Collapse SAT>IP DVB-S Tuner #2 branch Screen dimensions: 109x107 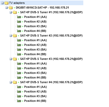[11, 36]
